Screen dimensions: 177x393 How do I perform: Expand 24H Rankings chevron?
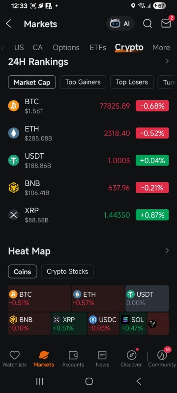tap(167, 61)
